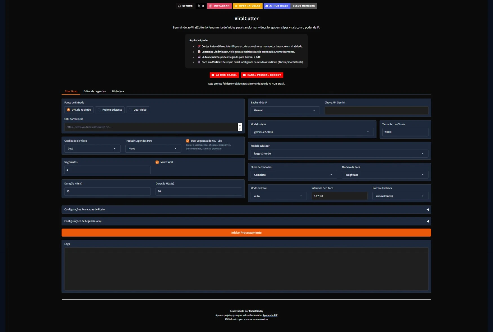Open AI HUB BRASIL YouTube button
Screen dimensions: 493x332
[224, 75]
